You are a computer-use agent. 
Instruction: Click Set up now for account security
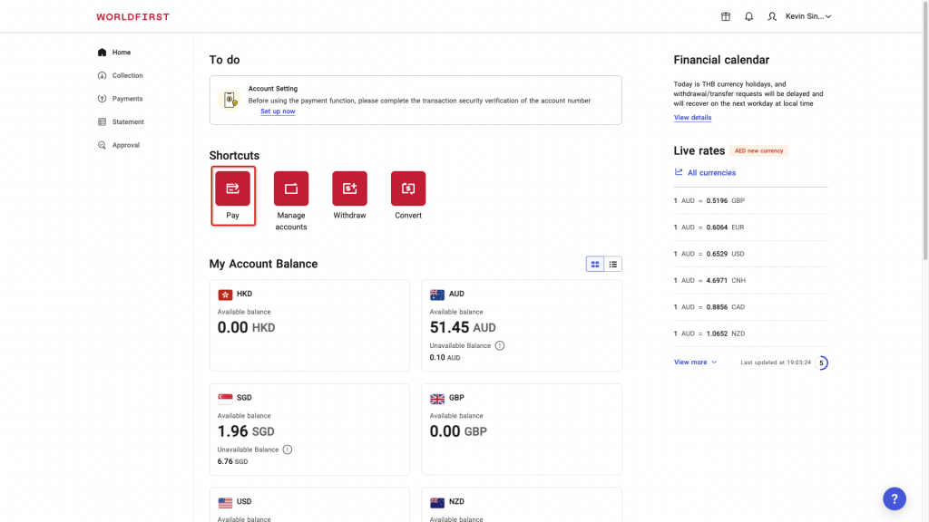coord(277,111)
